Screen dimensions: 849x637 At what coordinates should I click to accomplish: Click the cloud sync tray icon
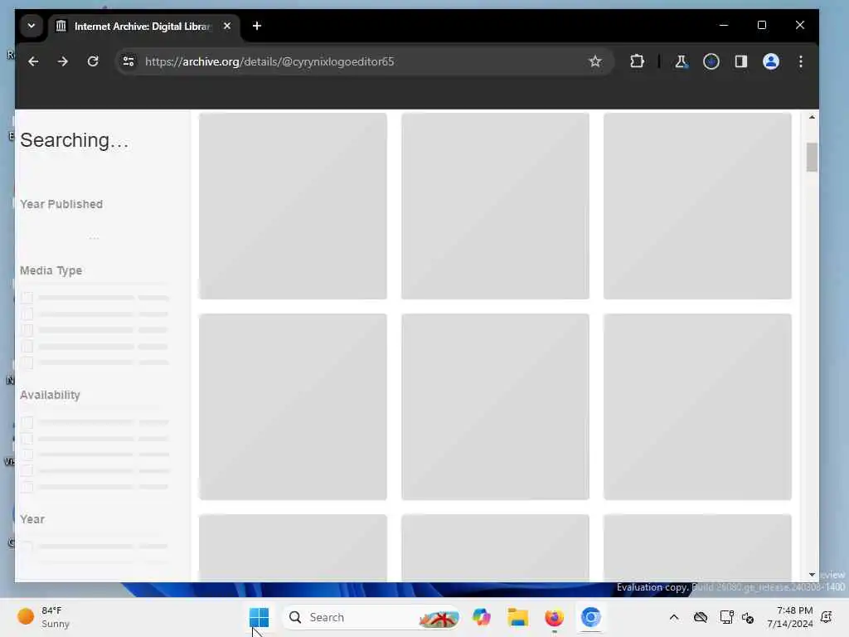click(701, 617)
